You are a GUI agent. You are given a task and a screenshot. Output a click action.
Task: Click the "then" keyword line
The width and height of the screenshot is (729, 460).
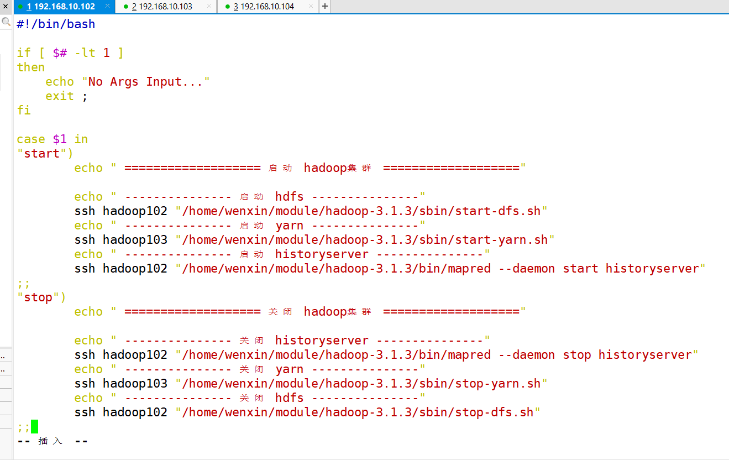point(31,67)
